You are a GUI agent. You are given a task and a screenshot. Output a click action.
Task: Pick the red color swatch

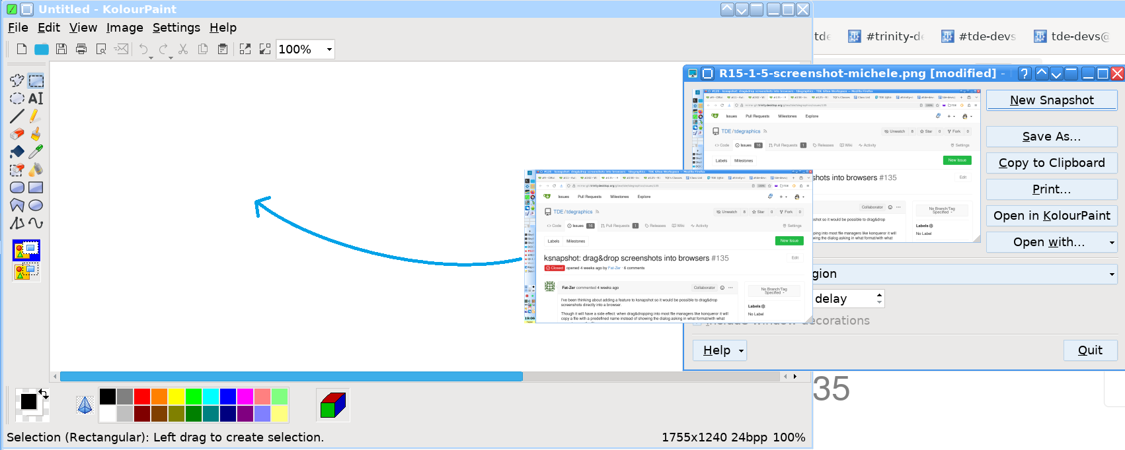coord(142,396)
